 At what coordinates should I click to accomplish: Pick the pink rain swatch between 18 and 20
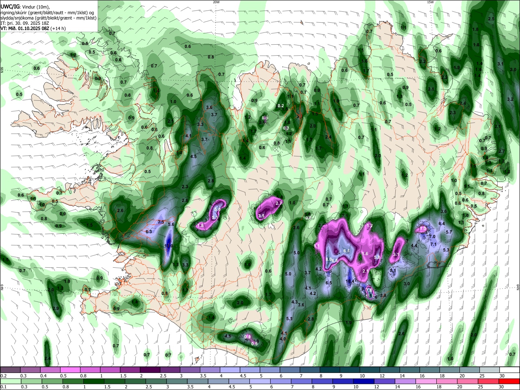point(447,381)
